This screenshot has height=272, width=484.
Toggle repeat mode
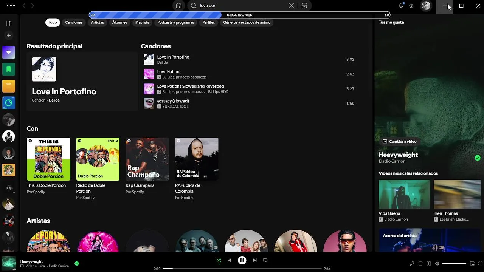[x=265, y=260]
